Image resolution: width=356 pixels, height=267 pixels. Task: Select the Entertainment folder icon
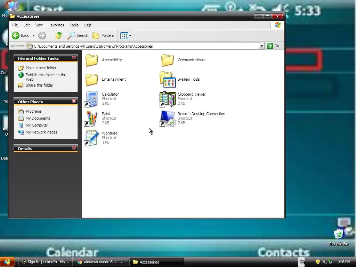(x=92, y=80)
